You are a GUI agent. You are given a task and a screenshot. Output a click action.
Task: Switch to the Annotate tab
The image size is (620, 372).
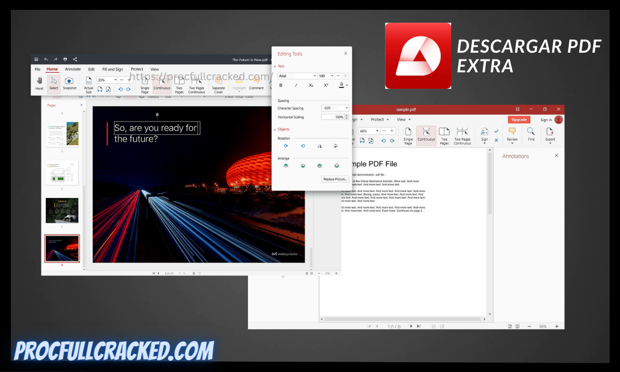pos(73,69)
